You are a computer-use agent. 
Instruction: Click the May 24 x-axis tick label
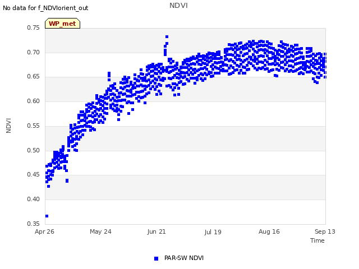tap(100, 231)
